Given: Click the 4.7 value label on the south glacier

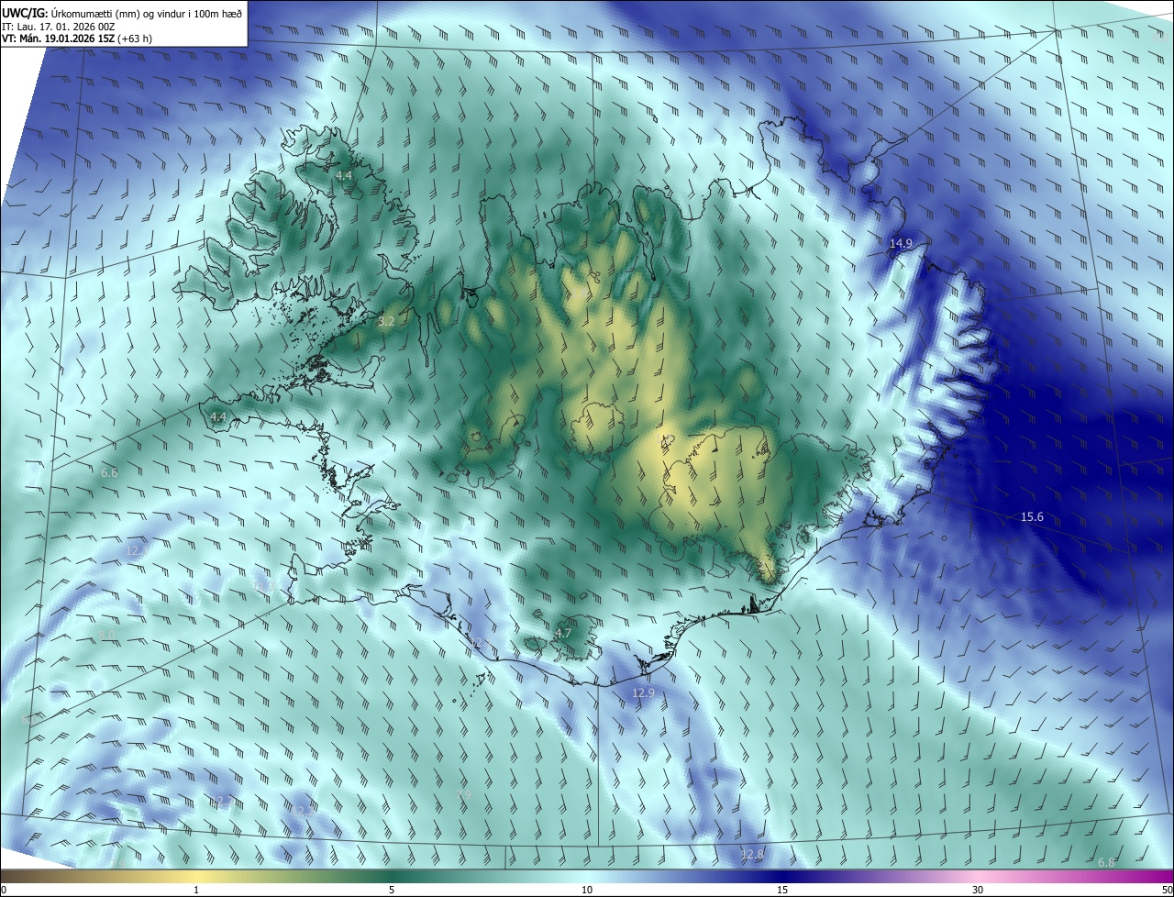Looking at the screenshot, I should click(563, 633).
